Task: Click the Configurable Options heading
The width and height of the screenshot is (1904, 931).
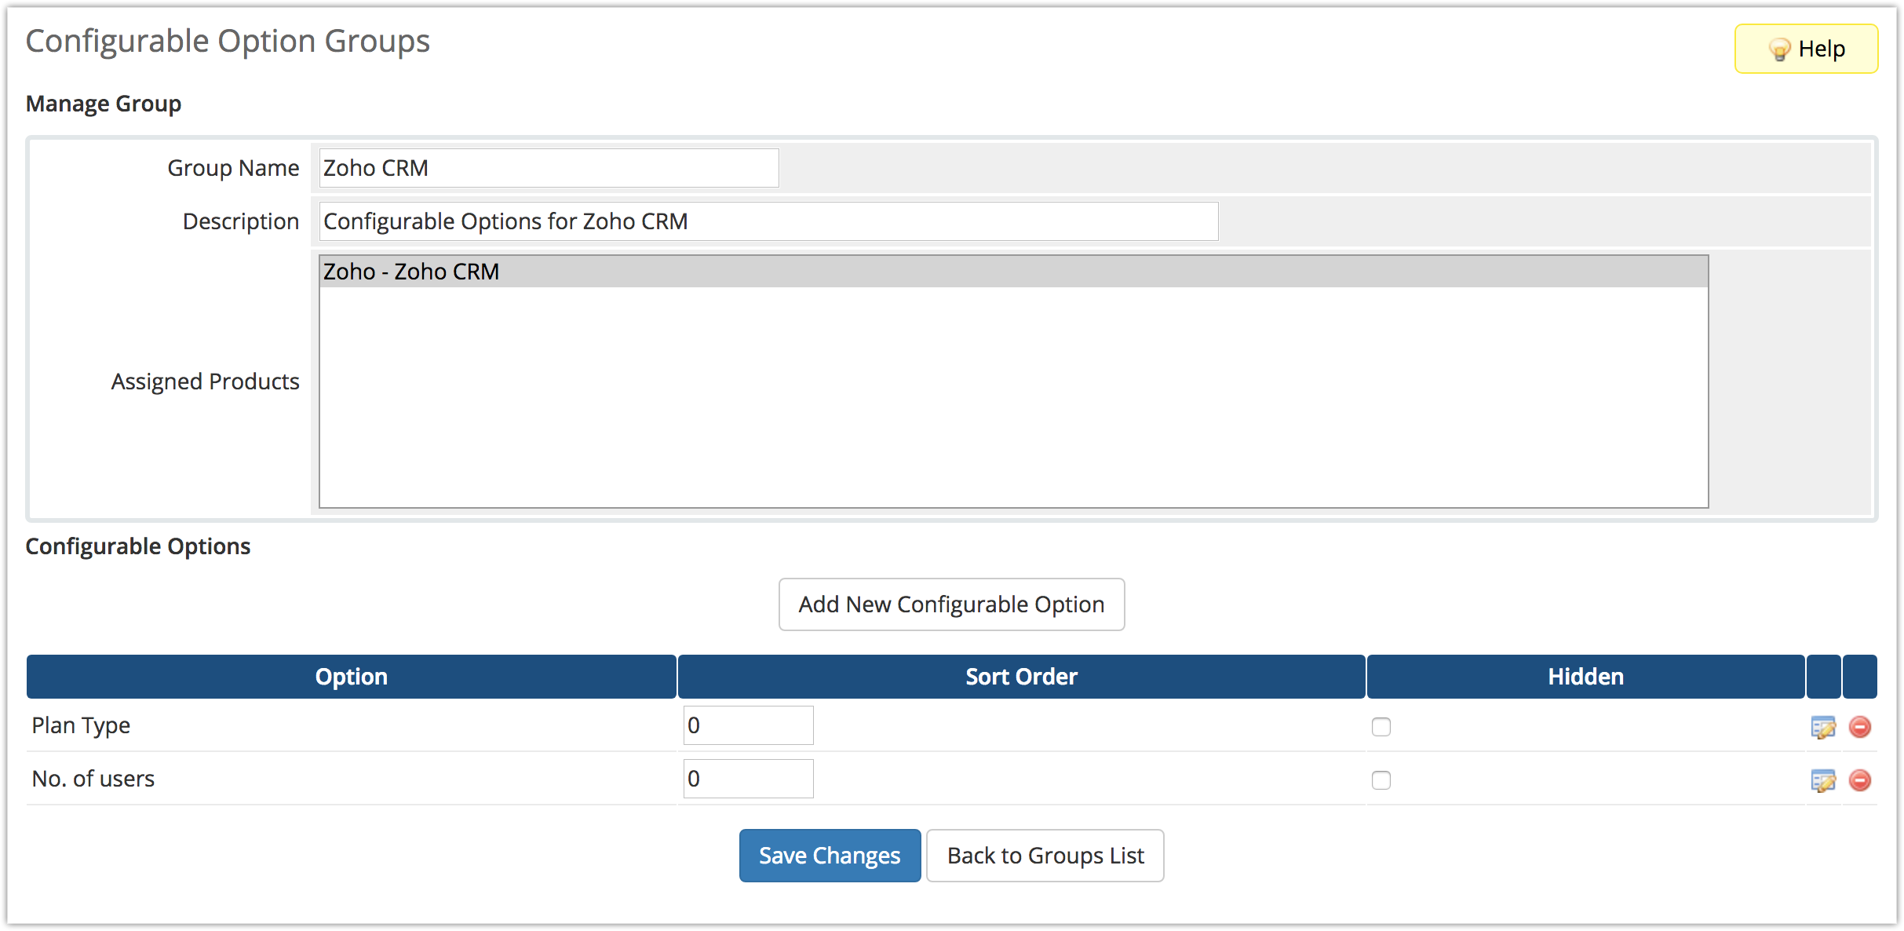Action: click(x=138, y=546)
